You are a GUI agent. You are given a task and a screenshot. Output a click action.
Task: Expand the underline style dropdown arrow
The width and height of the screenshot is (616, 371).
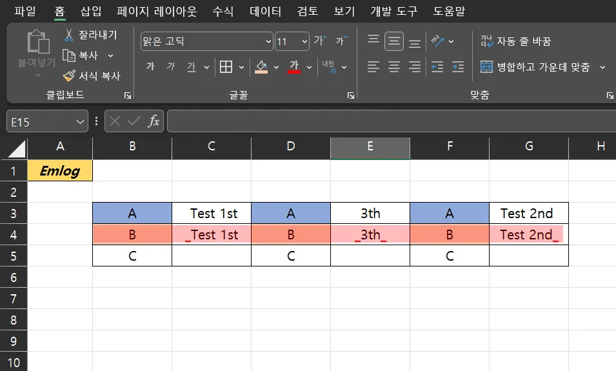[x=206, y=67]
